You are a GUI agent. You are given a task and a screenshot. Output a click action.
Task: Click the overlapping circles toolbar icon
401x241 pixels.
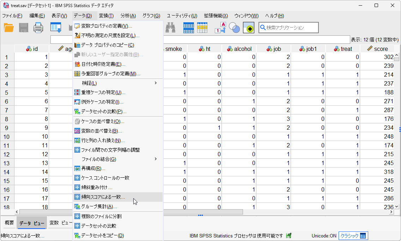pyautogui.click(x=234, y=28)
